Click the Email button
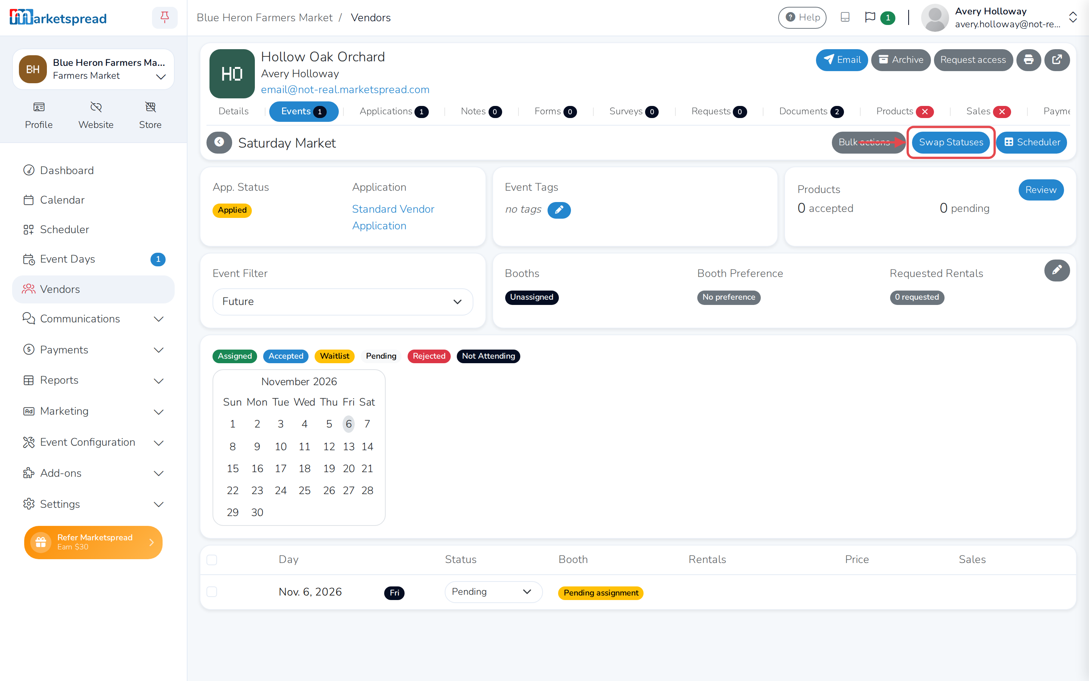Viewport: 1089px width, 681px height. (x=841, y=60)
